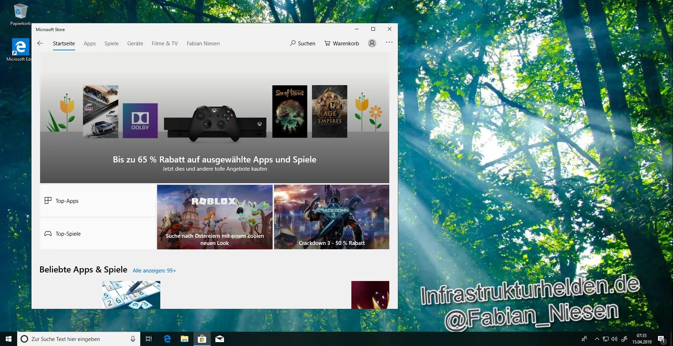Open the Crackdown 3 discount tile
This screenshot has height=346, width=673.
(331, 217)
